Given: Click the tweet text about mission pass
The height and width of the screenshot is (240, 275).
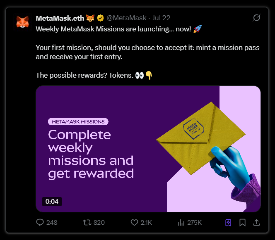Looking at the screenshot, I should [147, 52].
